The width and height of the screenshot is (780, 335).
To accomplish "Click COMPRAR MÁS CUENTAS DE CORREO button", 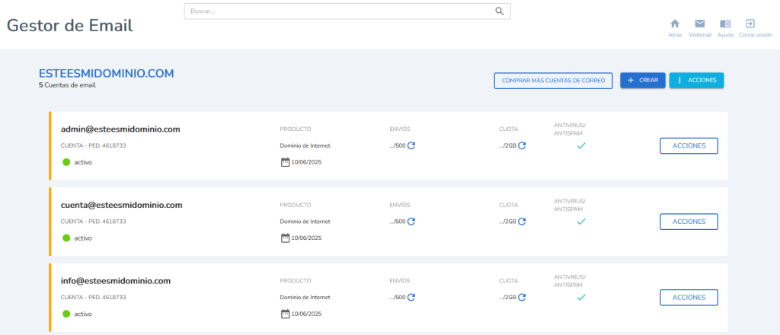I will tap(553, 81).
